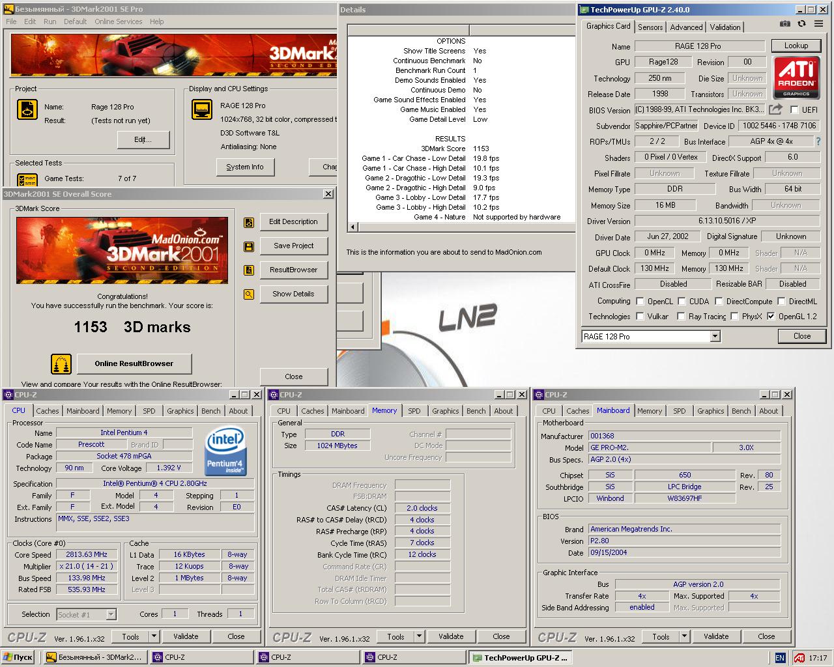
Task: Click the ATI icon in the system tray
Action: point(799,658)
